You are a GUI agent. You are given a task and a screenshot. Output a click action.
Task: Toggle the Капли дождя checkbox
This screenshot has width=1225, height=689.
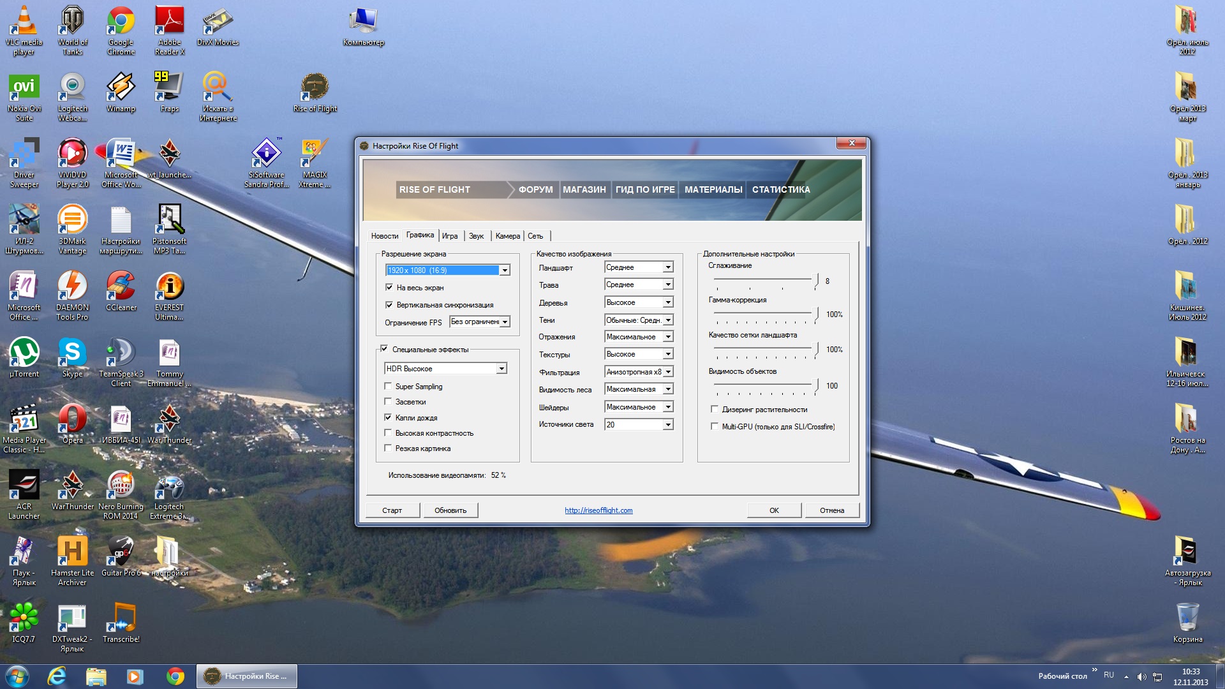(x=388, y=417)
